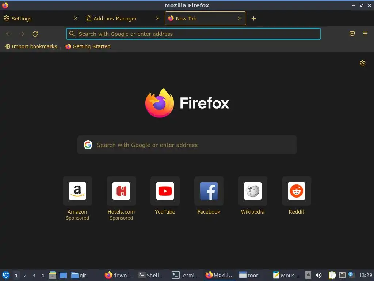This screenshot has width=374, height=281.
Task: Click the reload page icon
Action: [35, 34]
